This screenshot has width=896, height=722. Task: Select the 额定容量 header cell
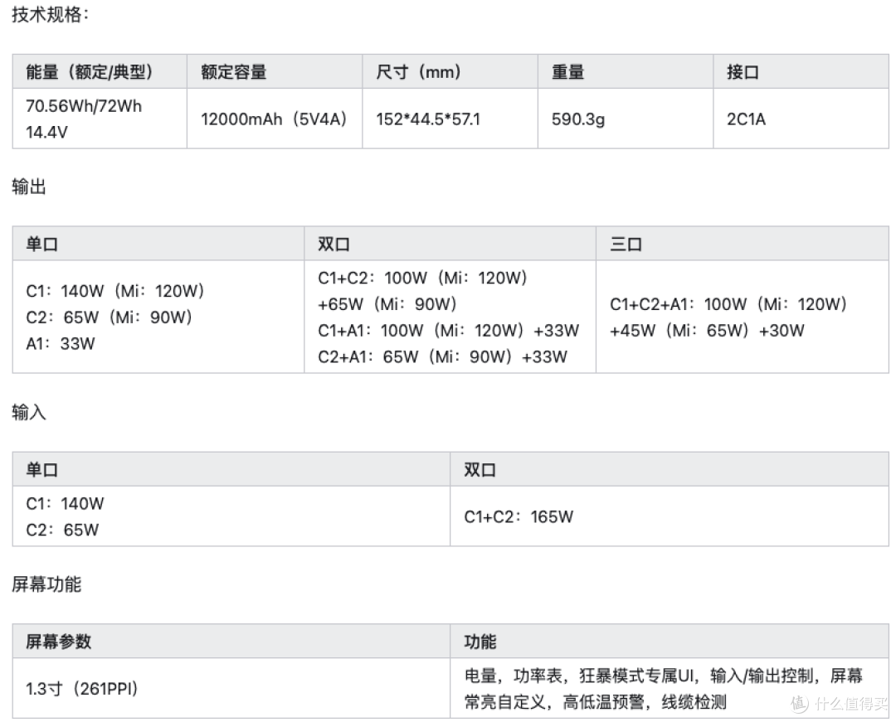coord(275,72)
